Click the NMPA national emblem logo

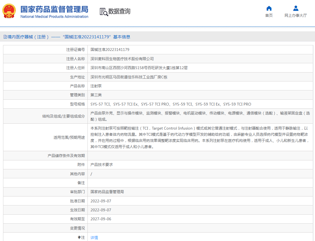9,11
